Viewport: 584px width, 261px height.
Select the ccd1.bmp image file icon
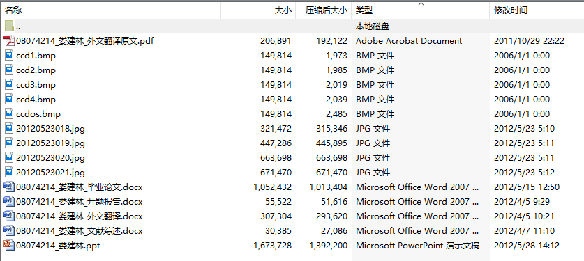(x=9, y=56)
